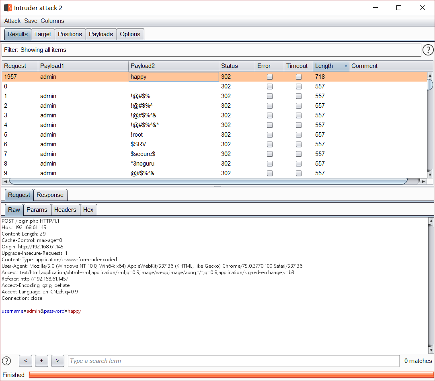Toggle Error checkbox for request 3
The image size is (435, 381).
coord(270,115)
